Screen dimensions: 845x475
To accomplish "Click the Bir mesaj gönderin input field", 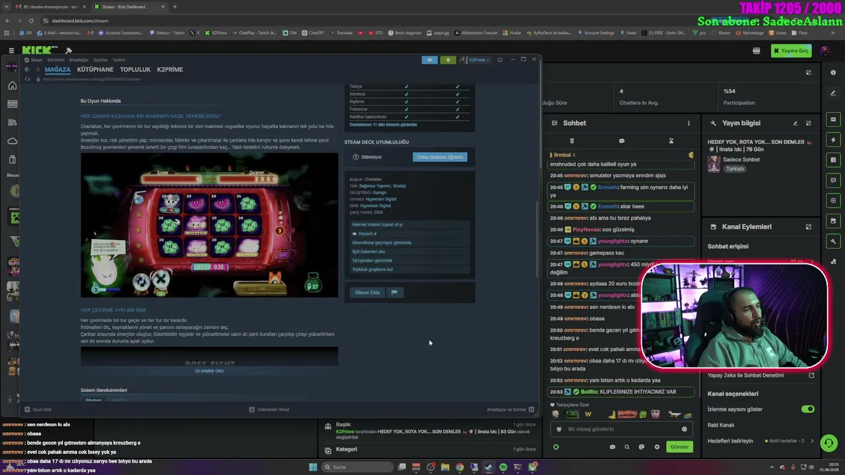I will click(x=621, y=429).
